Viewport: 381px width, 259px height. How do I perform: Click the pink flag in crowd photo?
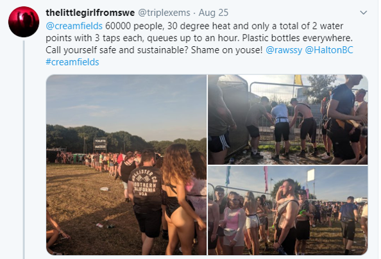[266, 178]
